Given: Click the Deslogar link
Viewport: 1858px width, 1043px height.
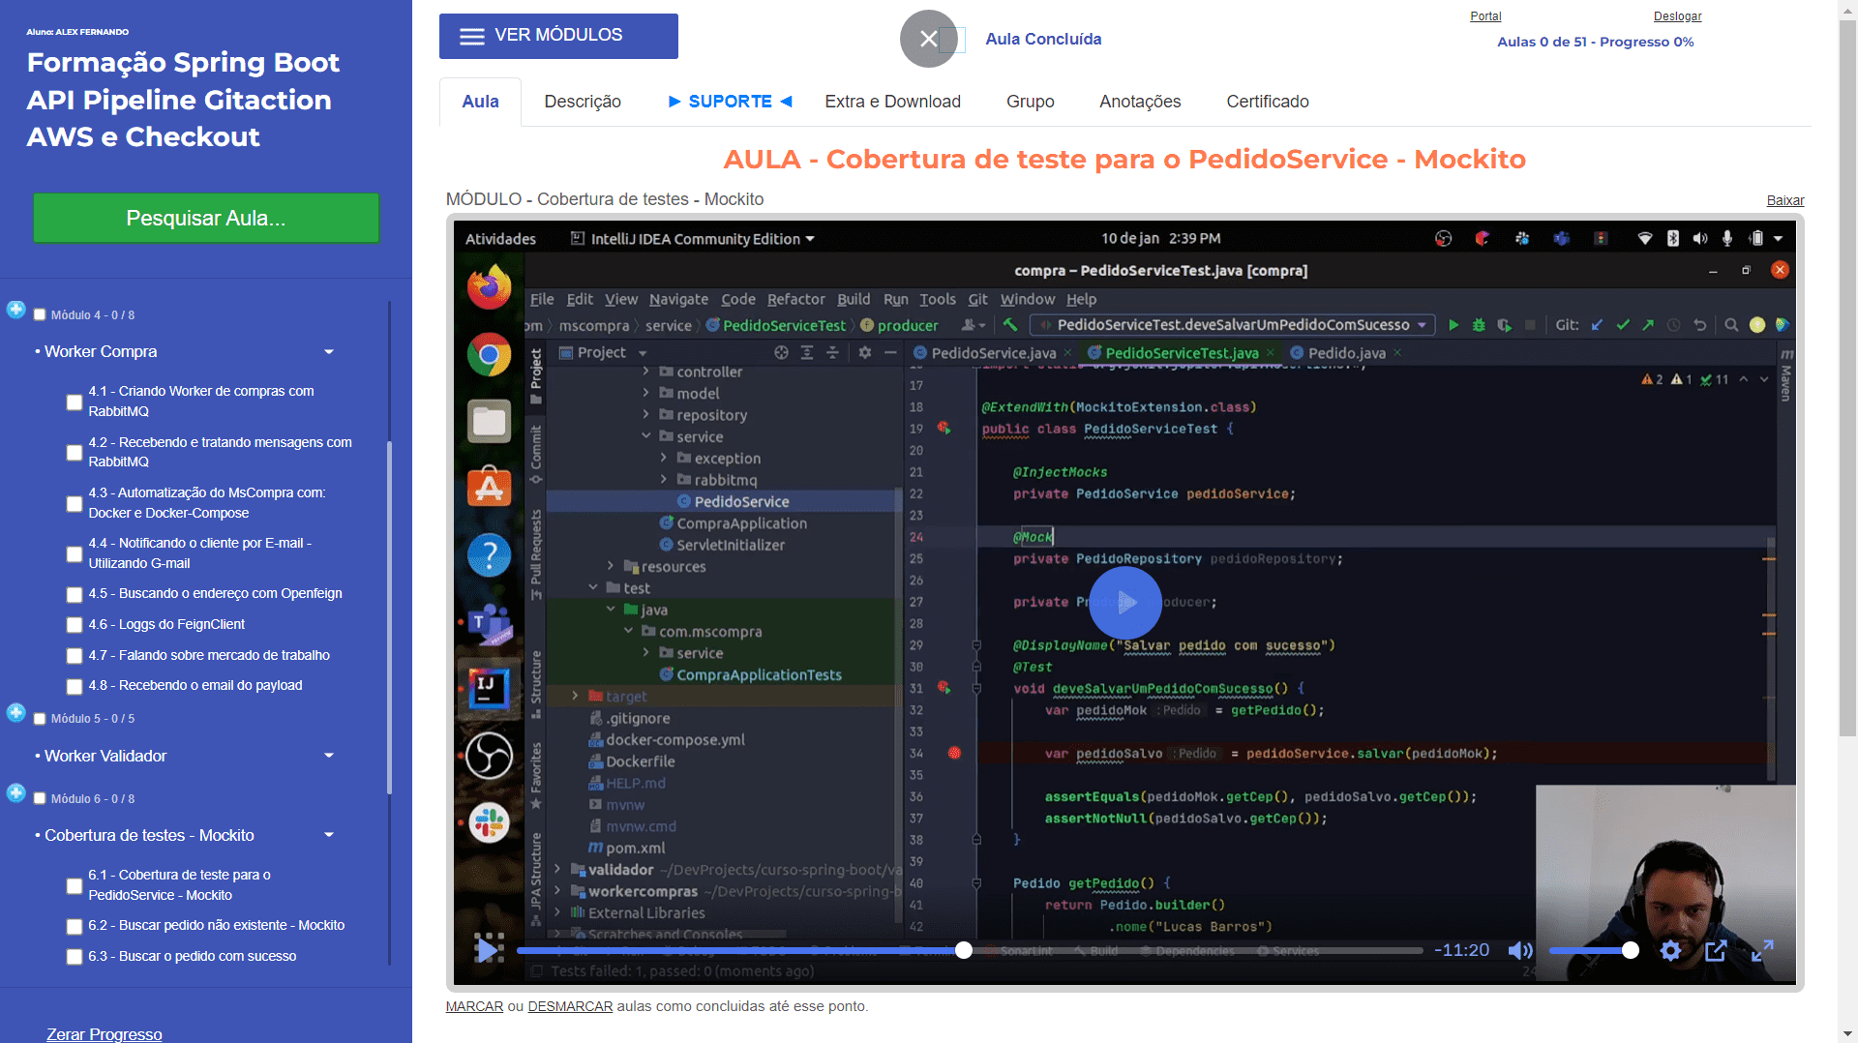Looking at the screenshot, I should point(1677,16).
